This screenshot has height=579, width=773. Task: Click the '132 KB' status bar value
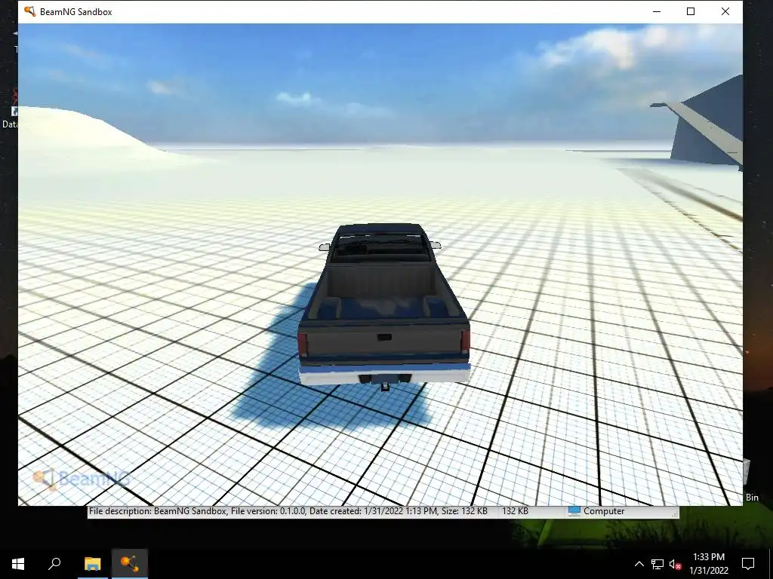click(x=515, y=511)
